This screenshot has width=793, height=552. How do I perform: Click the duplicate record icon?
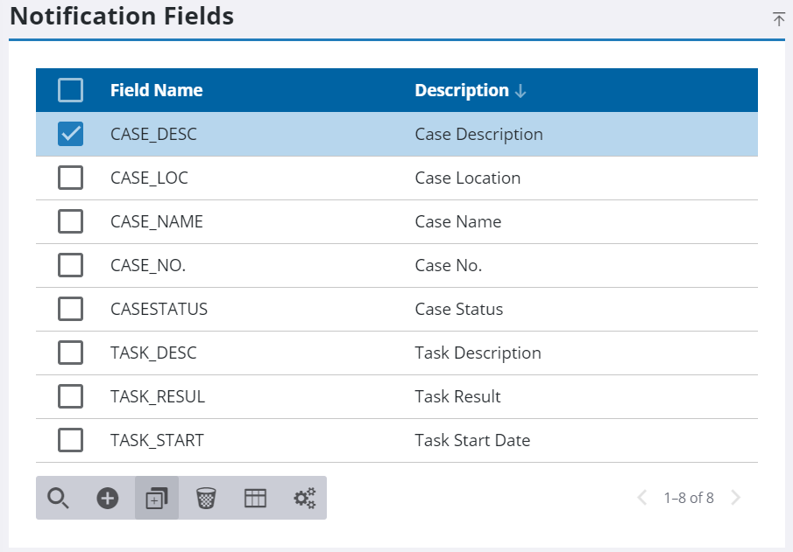[x=157, y=499]
